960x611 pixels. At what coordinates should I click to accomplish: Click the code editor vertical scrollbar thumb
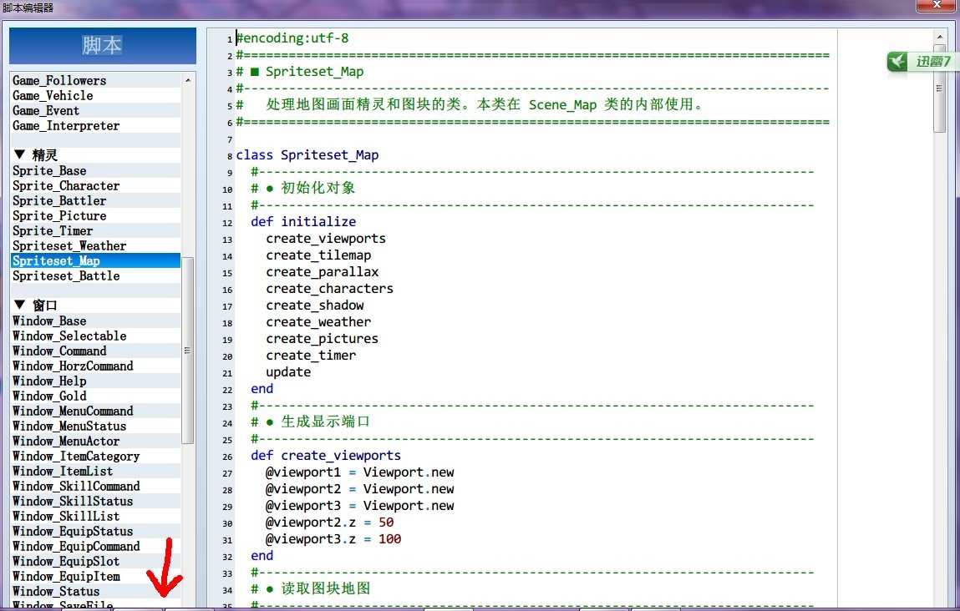tap(940, 88)
